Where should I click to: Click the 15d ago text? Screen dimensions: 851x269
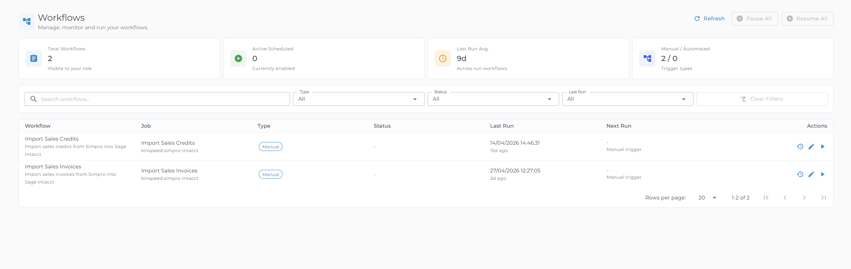pos(499,151)
